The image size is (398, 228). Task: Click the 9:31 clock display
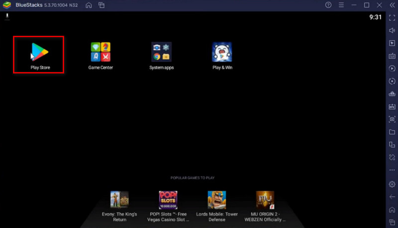point(375,17)
